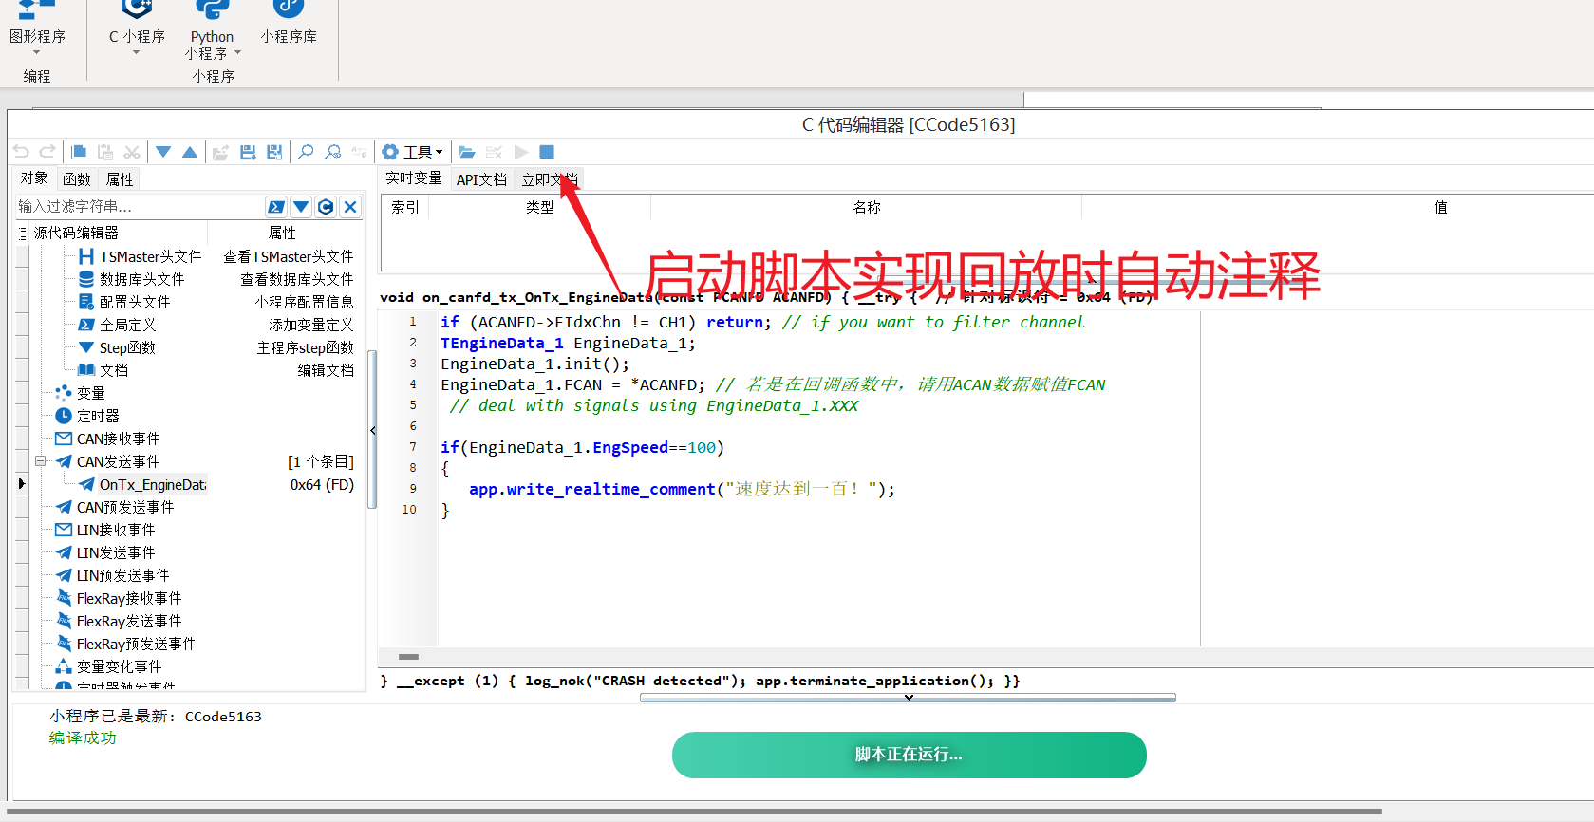Switch to the API文档 tab

(481, 179)
